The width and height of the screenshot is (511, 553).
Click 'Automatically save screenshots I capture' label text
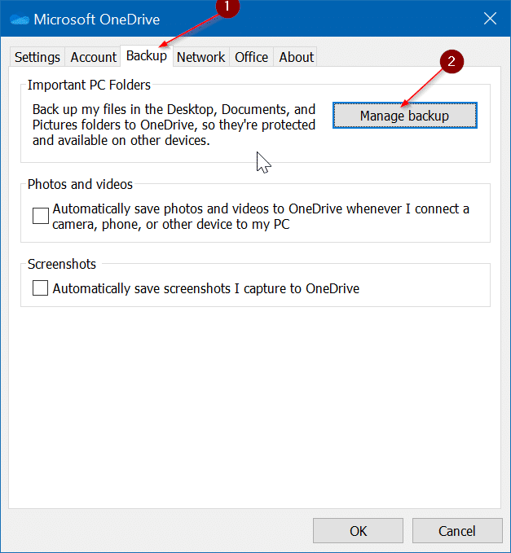point(205,288)
